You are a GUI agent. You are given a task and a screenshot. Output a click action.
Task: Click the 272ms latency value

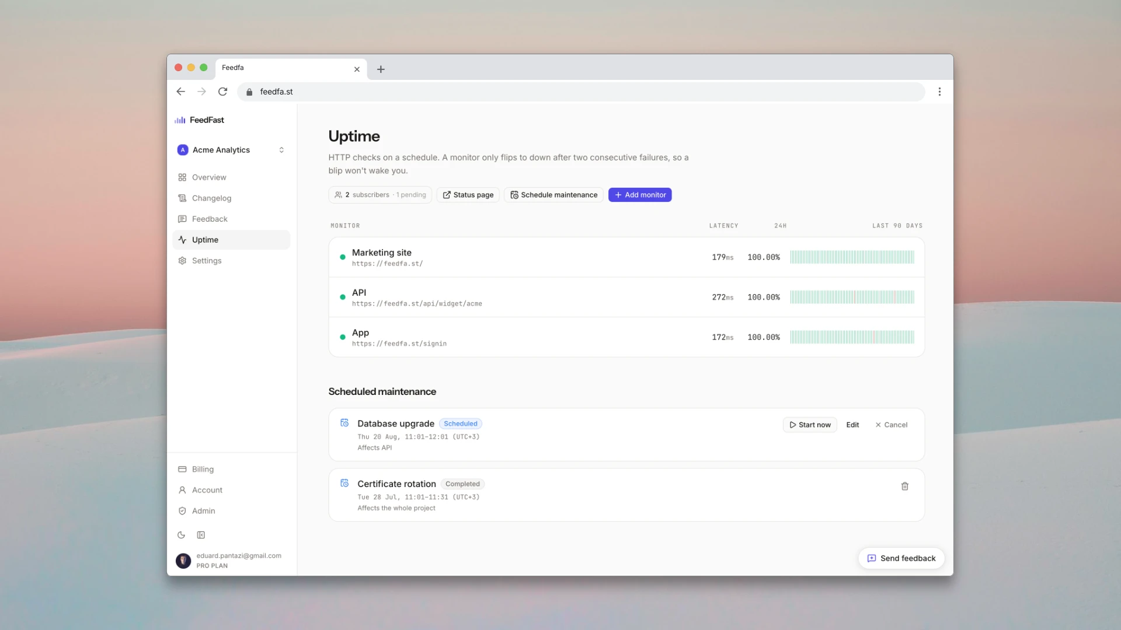coord(722,297)
